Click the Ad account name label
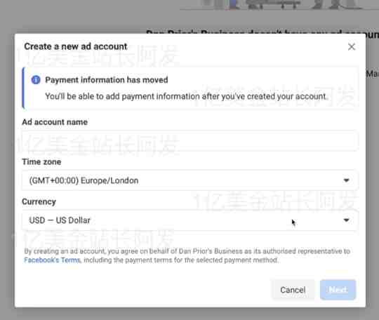Viewport: 379px width, 320px height. click(x=55, y=122)
